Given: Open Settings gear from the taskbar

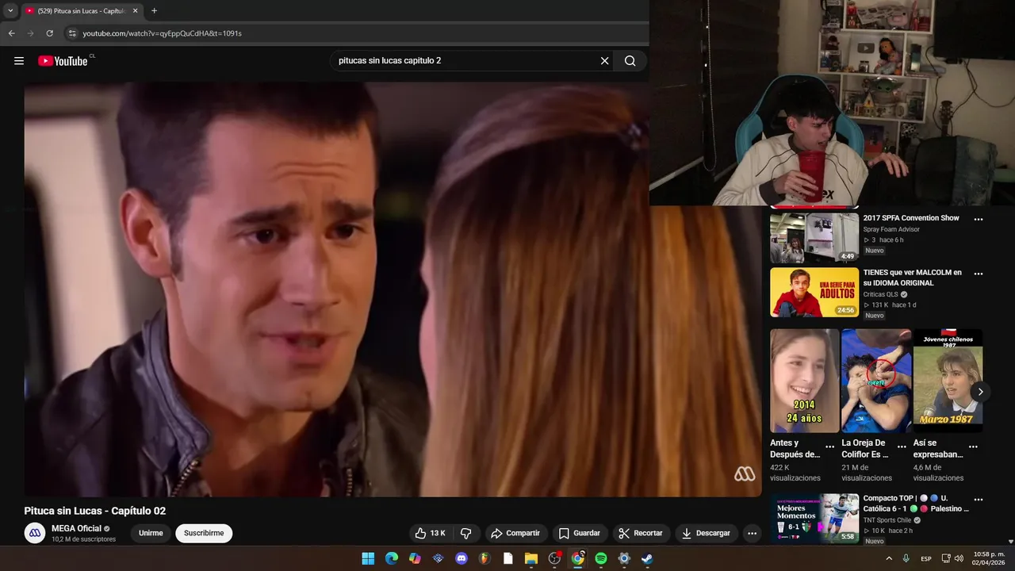Looking at the screenshot, I should pos(624,558).
